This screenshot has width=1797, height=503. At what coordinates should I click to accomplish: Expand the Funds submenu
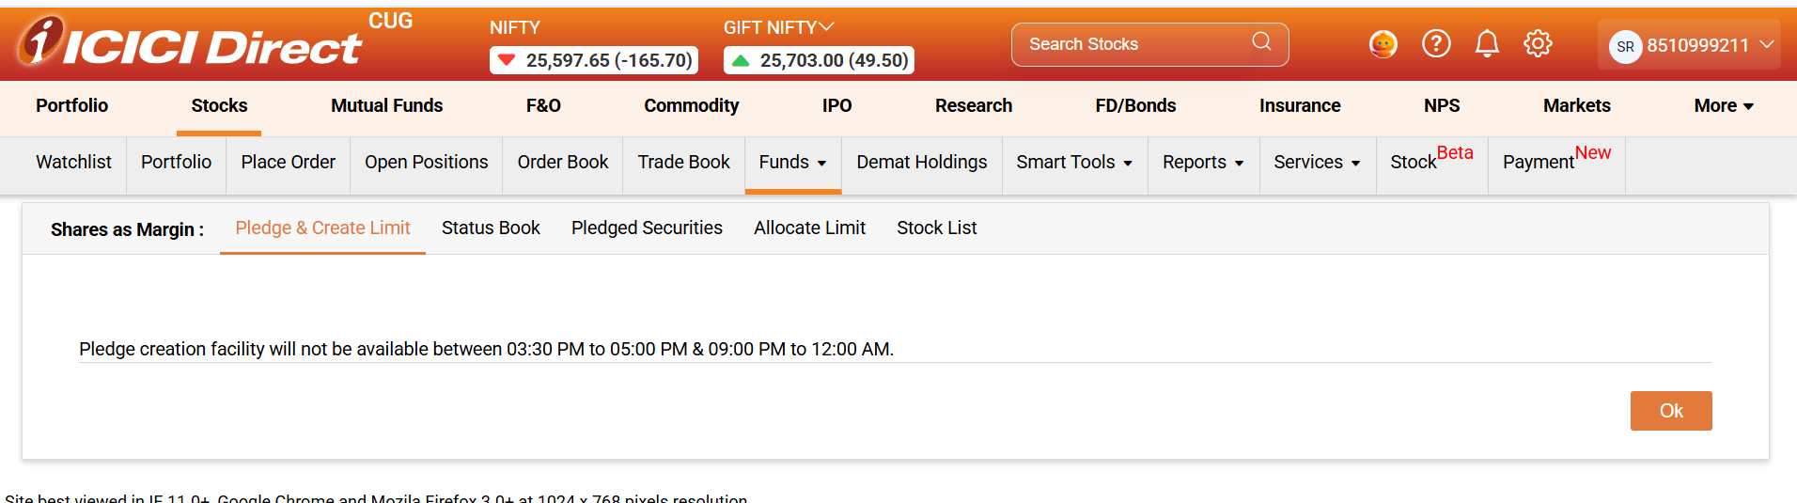pyautogui.click(x=792, y=163)
